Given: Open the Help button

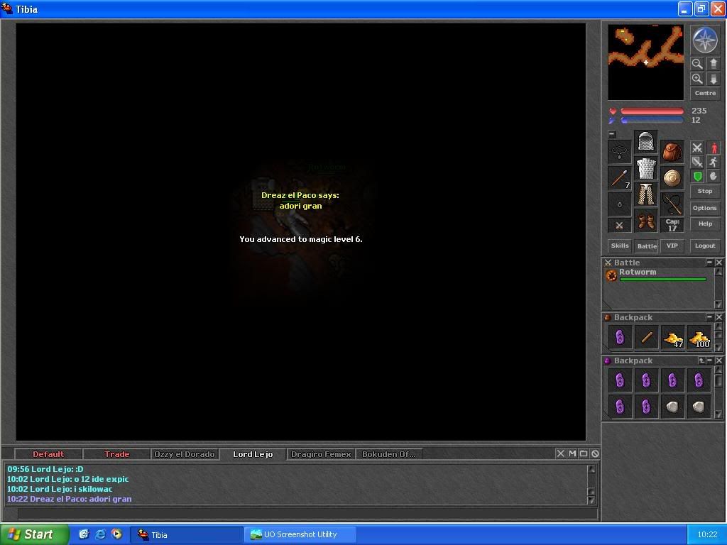Looking at the screenshot, I should (705, 224).
